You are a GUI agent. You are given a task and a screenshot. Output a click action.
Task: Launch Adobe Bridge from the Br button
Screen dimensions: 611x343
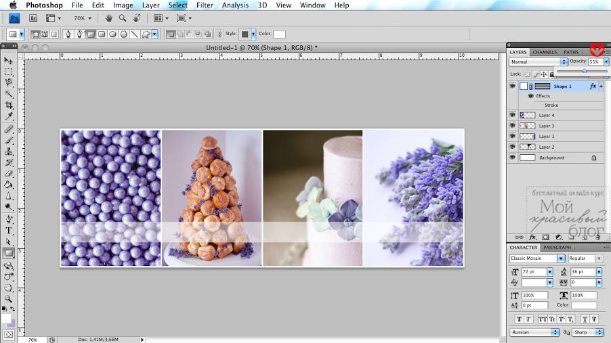33,18
